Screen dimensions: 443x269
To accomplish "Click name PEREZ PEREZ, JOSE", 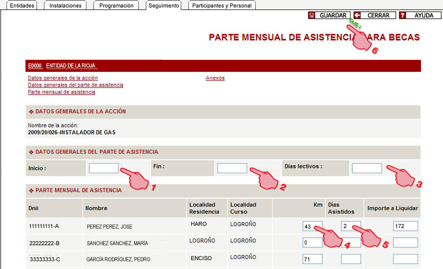I will point(109,227).
